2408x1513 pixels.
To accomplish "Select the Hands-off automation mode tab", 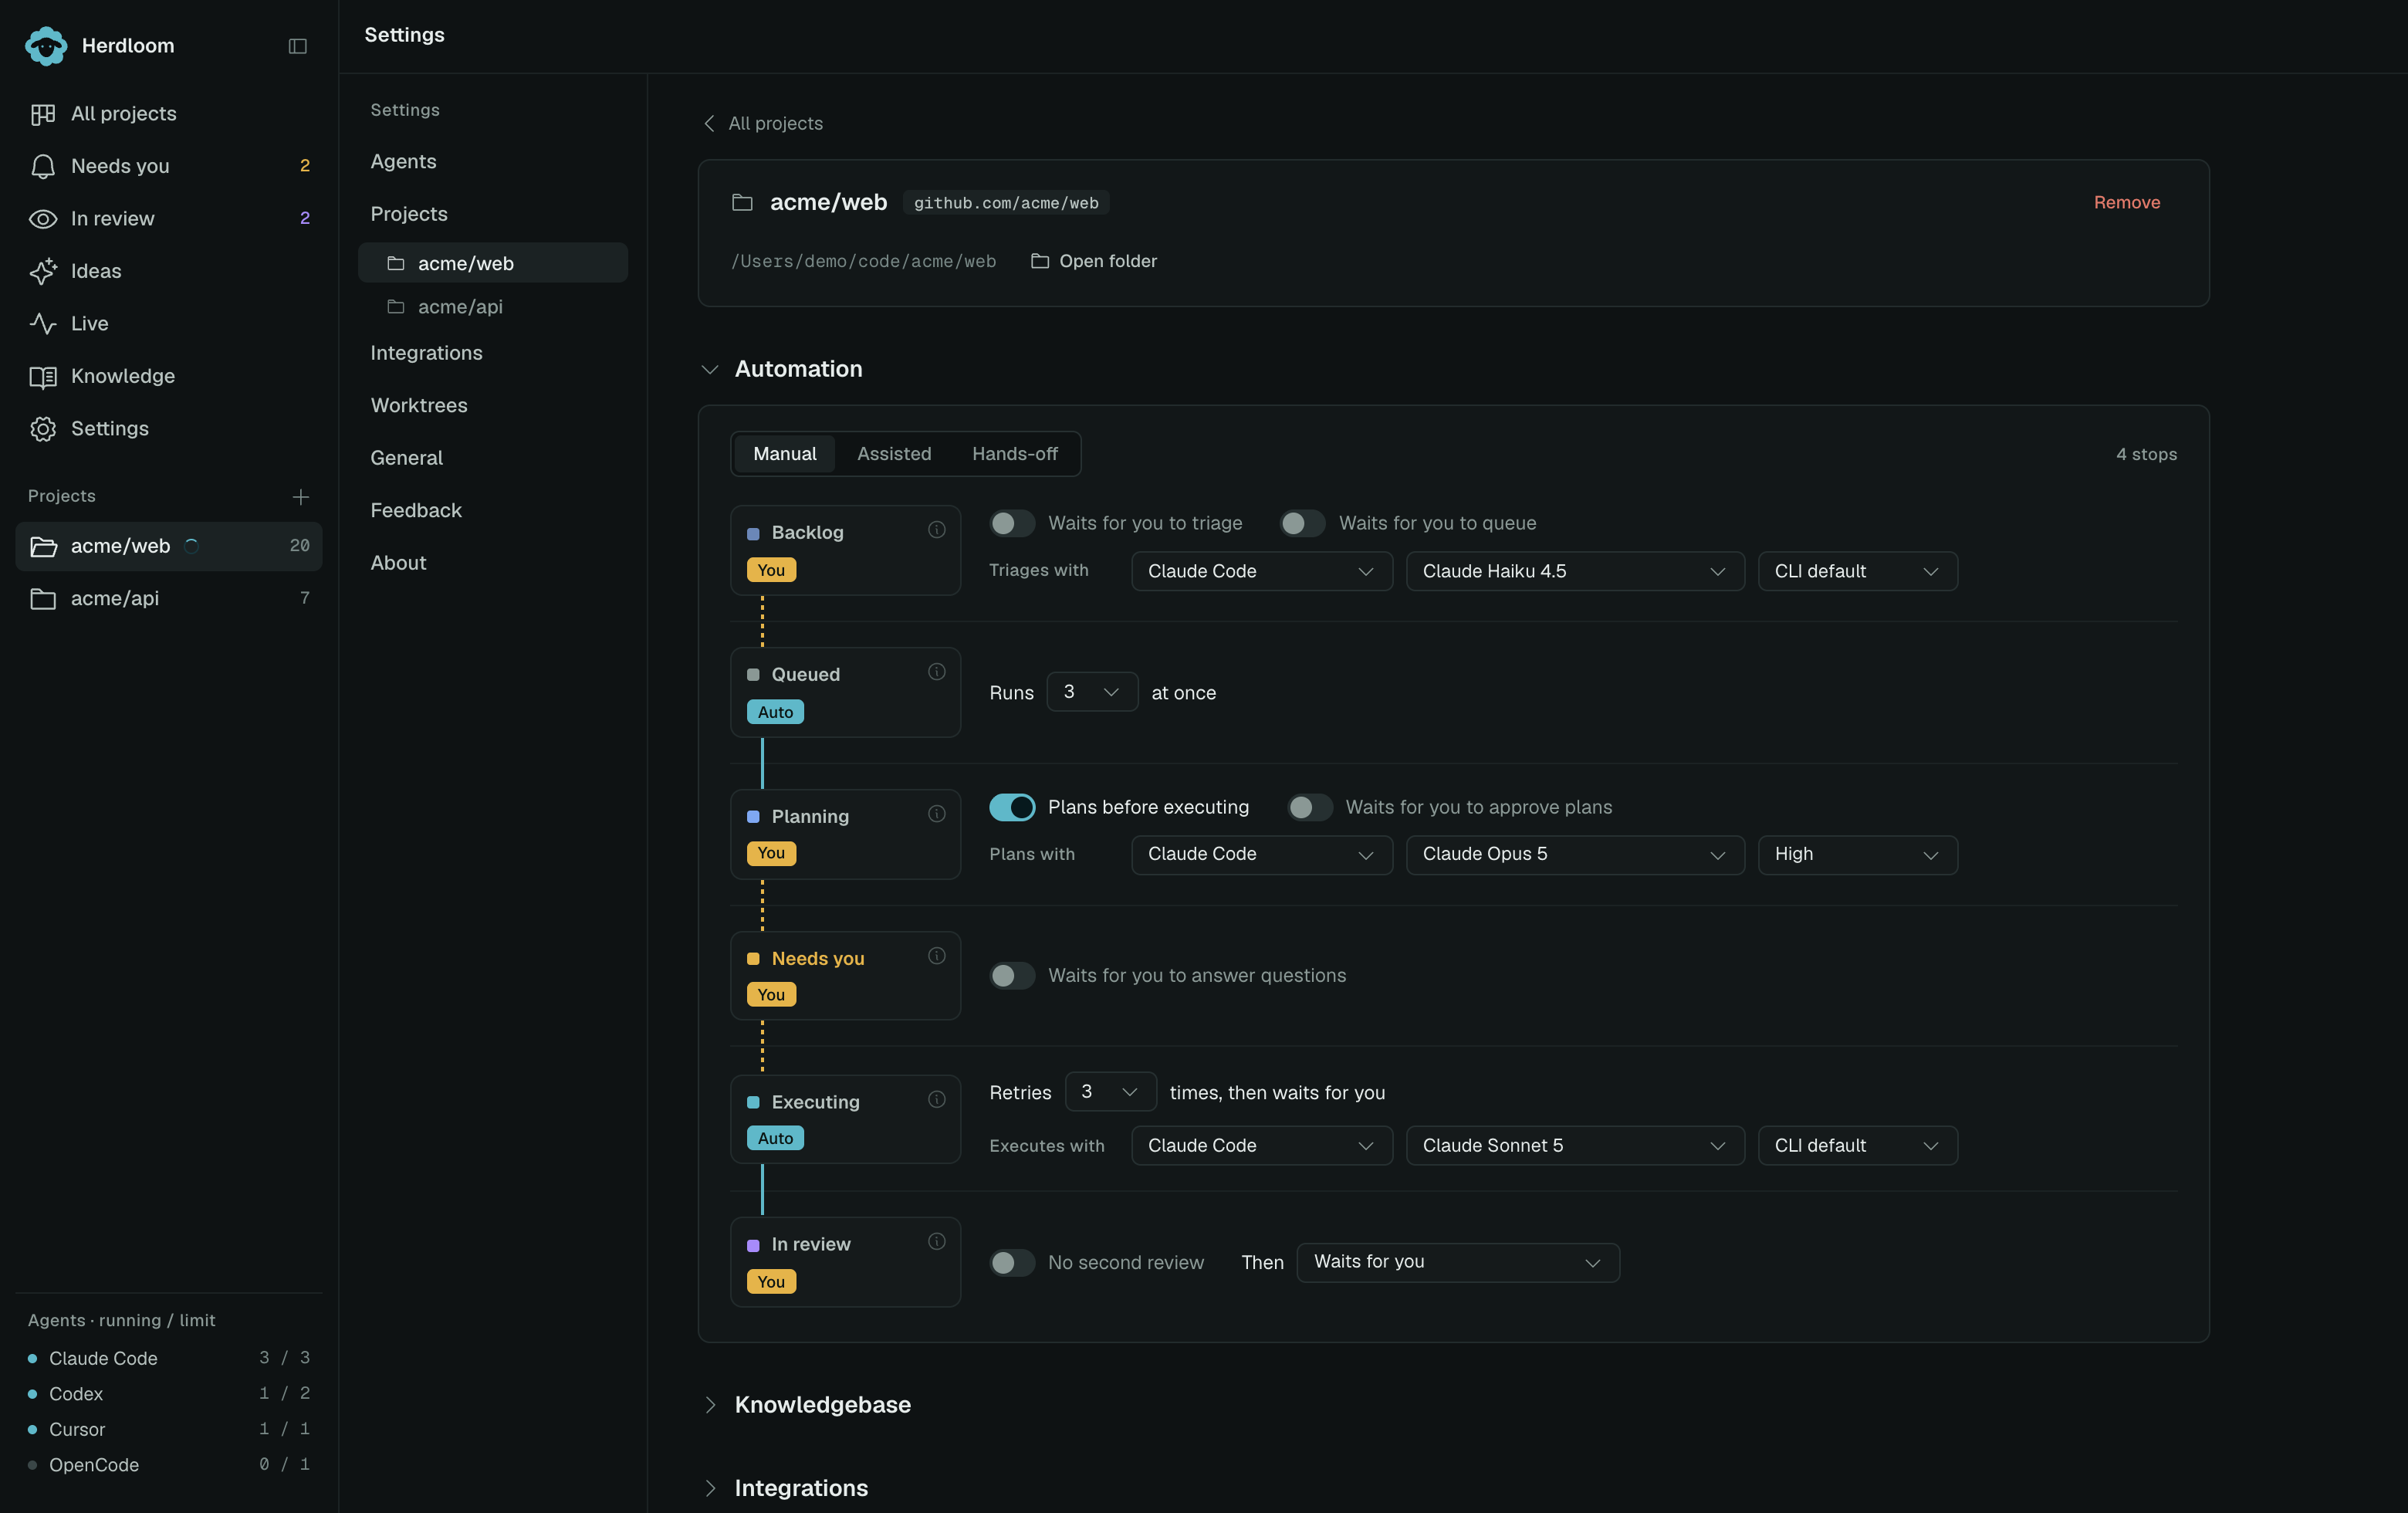I will click(1015, 454).
